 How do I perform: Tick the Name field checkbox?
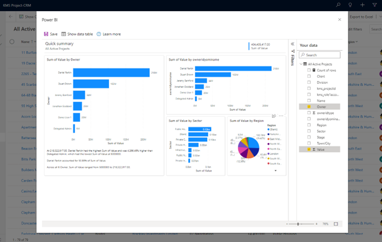[309, 101]
